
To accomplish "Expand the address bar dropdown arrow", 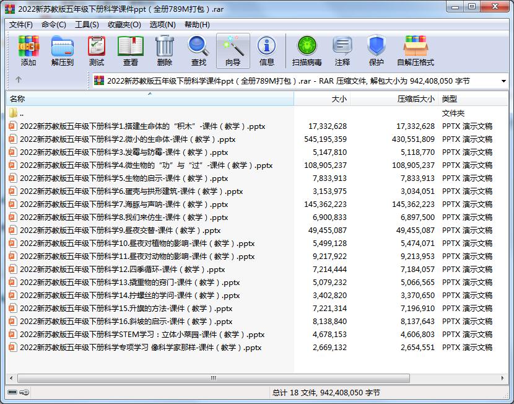I will 503,81.
